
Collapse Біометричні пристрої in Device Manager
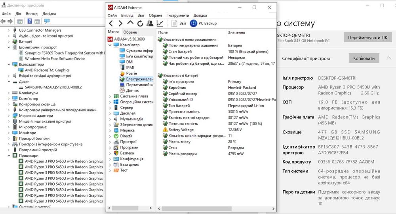click(x=9, y=47)
